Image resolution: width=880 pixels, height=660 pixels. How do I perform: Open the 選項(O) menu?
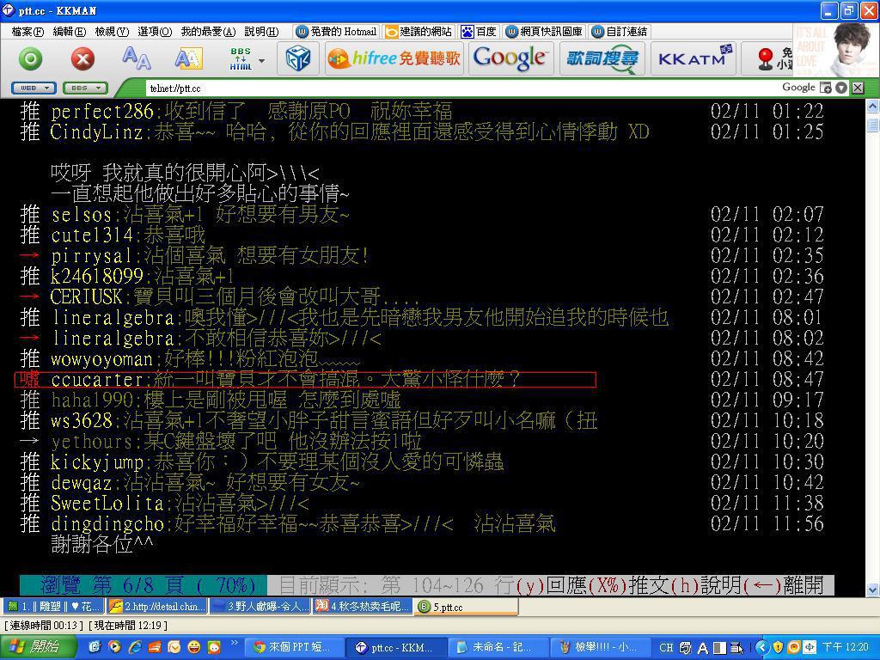click(155, 32)
